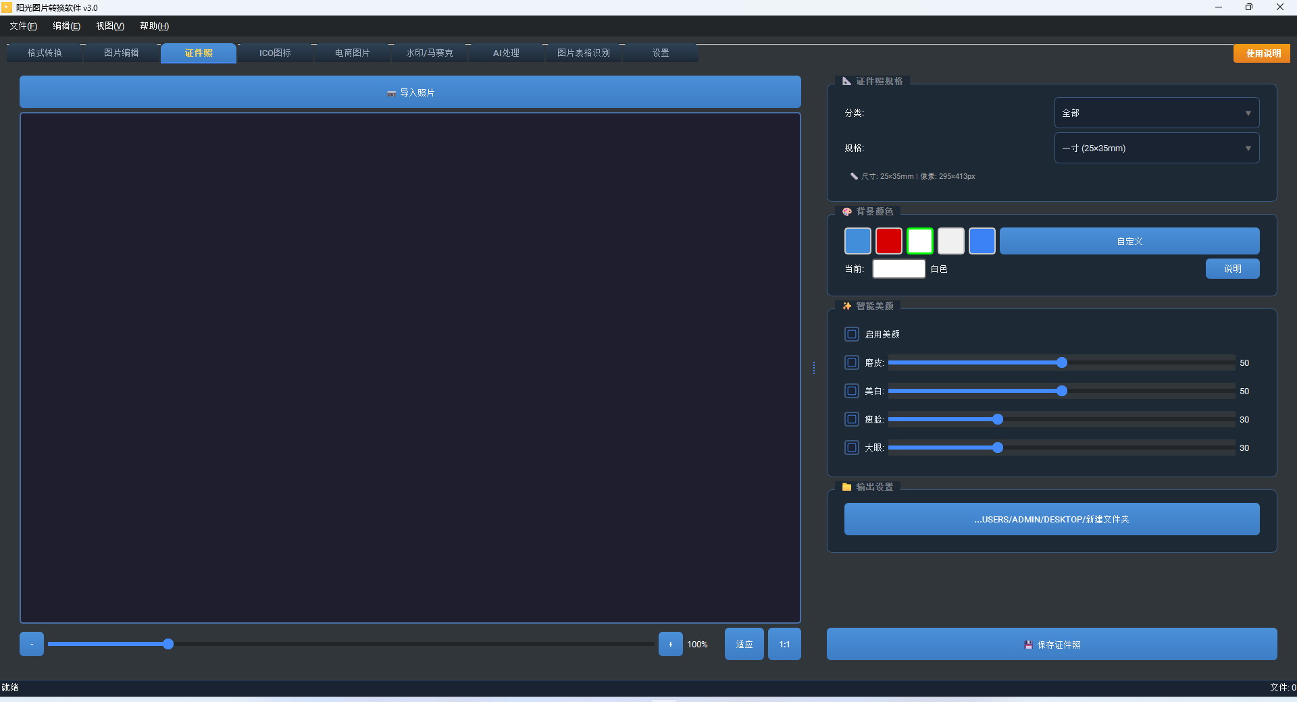
Task: Expand the 规格 size dropdown
Action: click(1156, 148)
